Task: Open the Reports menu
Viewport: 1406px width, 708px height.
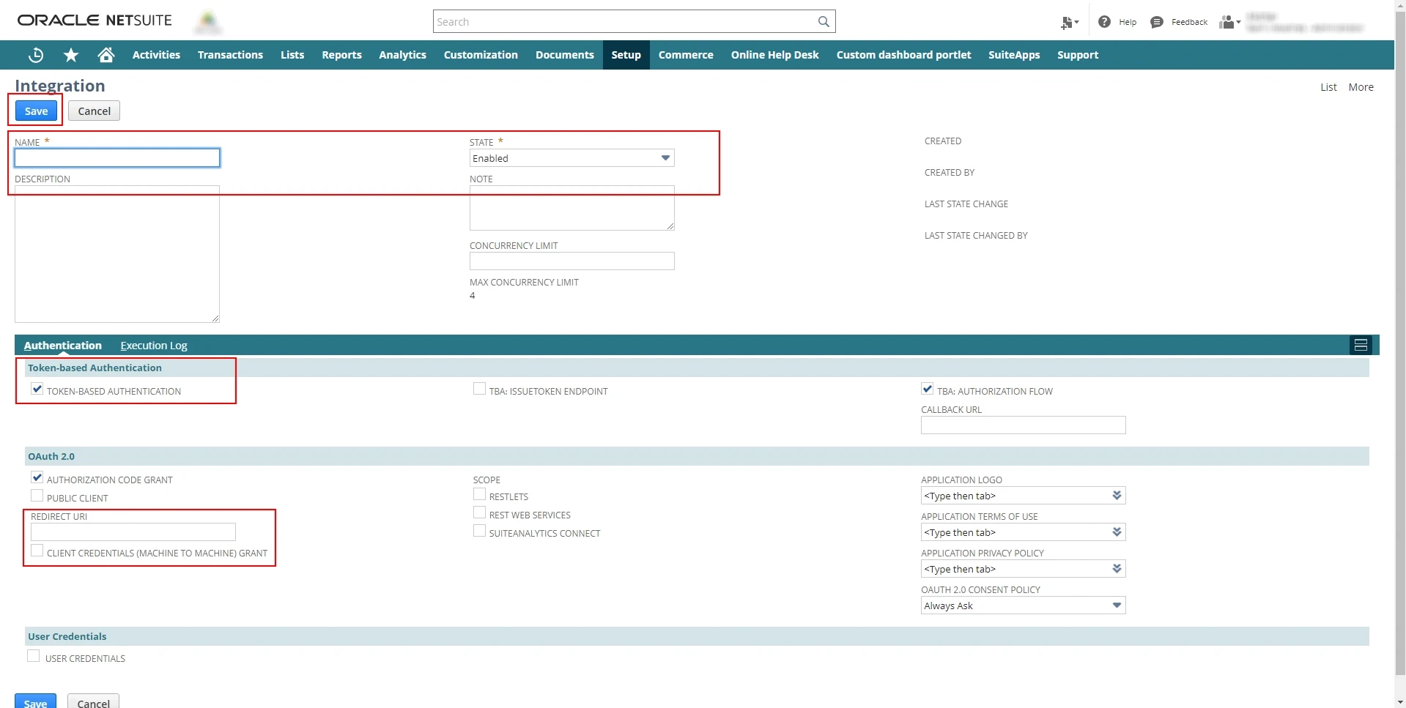Action: [341, 55]
